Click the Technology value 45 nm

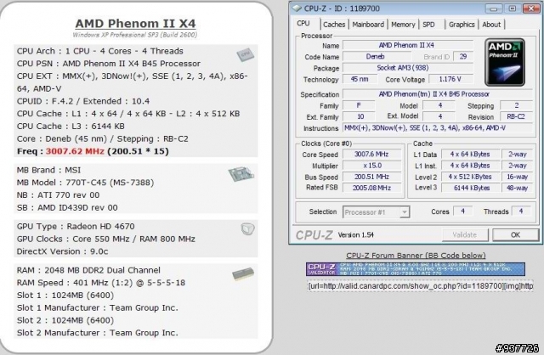pyautogui.click(x=359, y=79)
